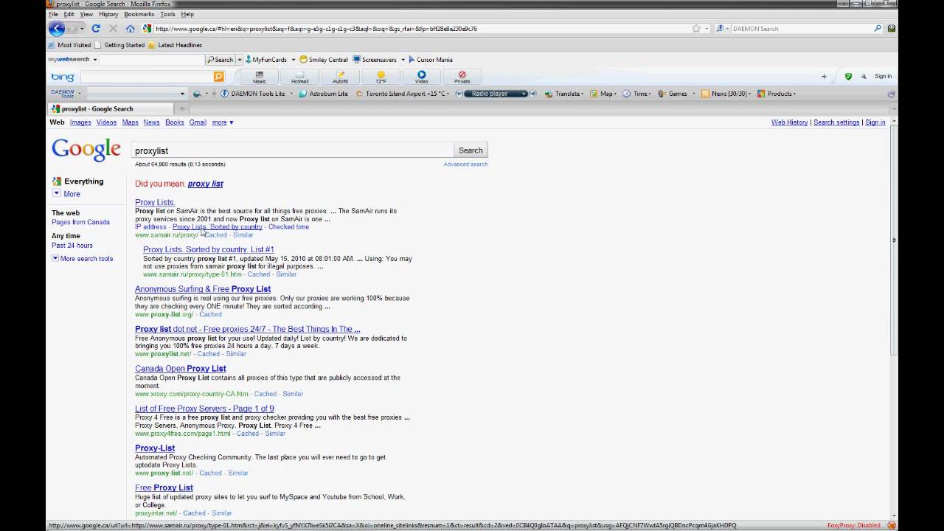This screenshot has height=531, width=944.
Task: Reload the page with the refresh icon
Action: tap(96, 29)
